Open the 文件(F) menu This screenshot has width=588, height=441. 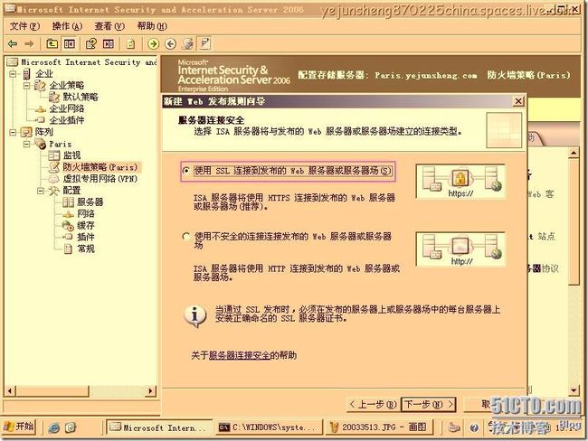(x=24, y=26)
